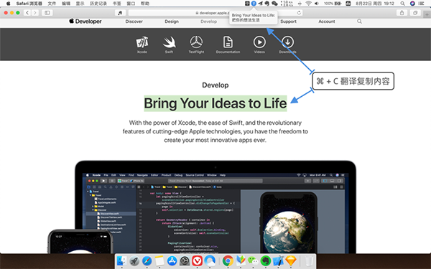The image size is (431, 269).
Task: Reload the page with refresh arrow
Action: click(299, 13)
